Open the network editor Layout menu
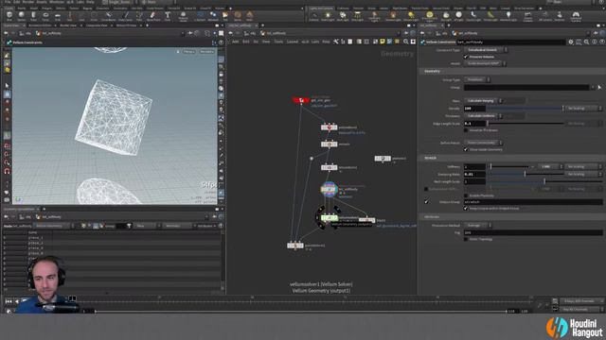The width and height of the screenshot is (606, 340). coord(293,42)
